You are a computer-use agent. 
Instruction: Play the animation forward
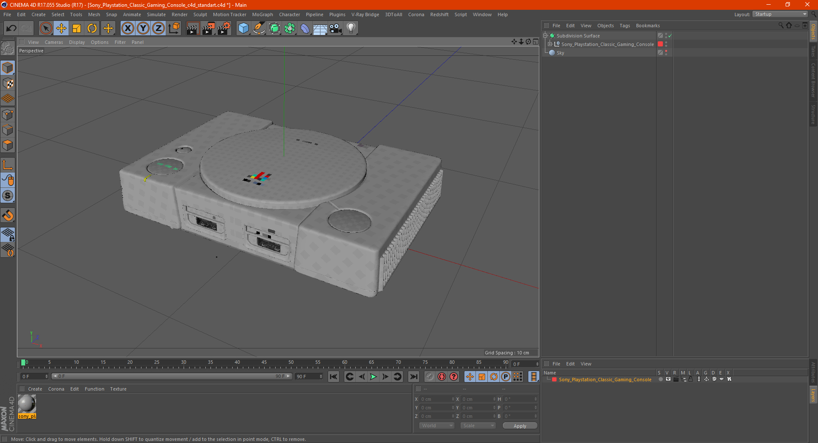(373, 377)
